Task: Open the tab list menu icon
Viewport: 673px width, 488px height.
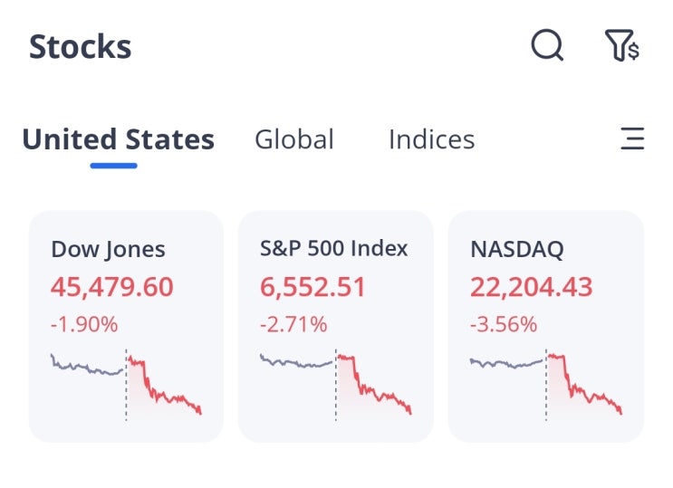Action: (632, 139)
